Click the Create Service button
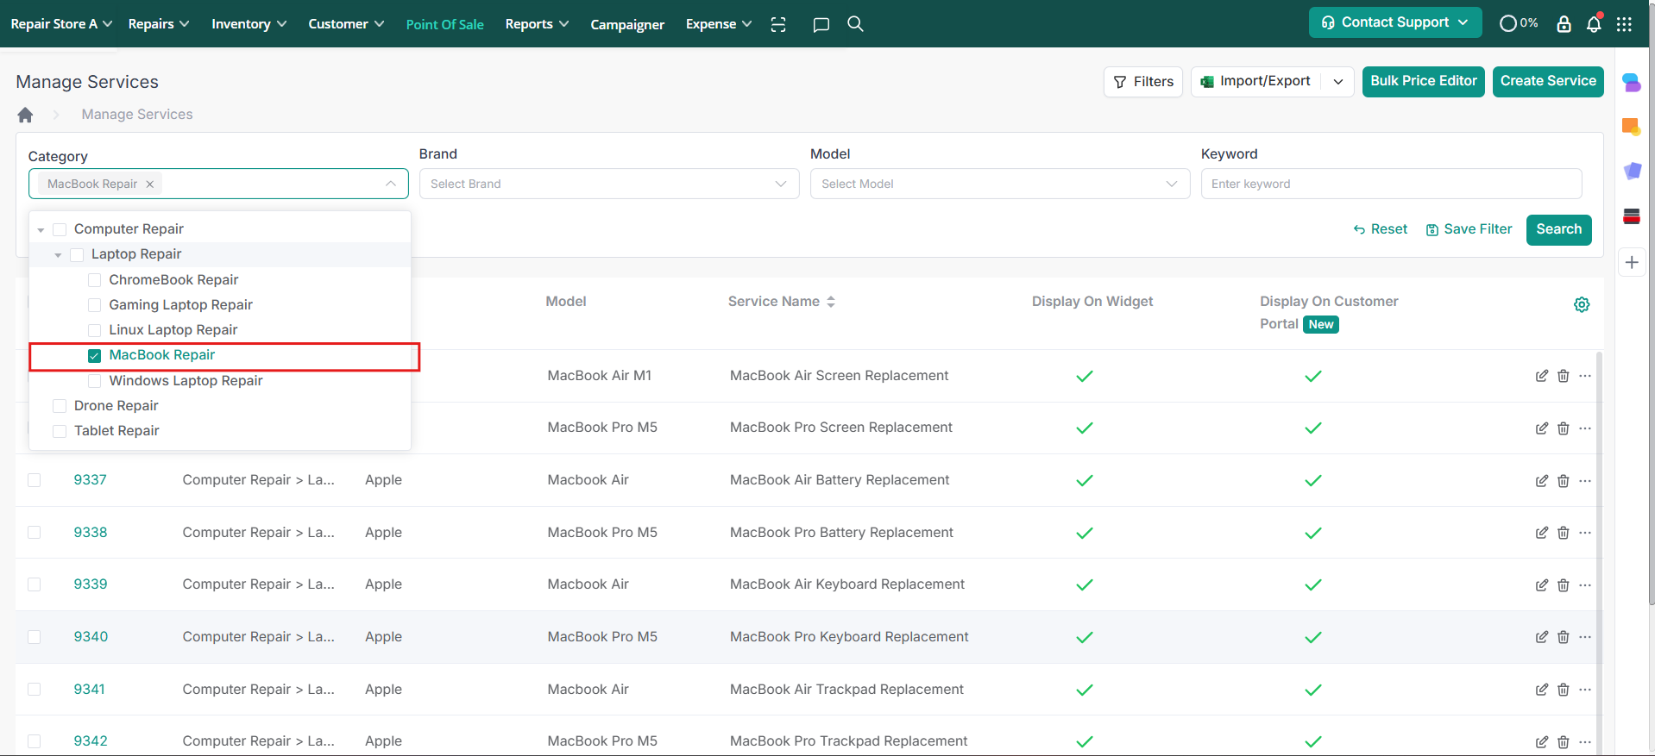The width and height of the screenshot is (1655, 756). (x=1547, y=81)
